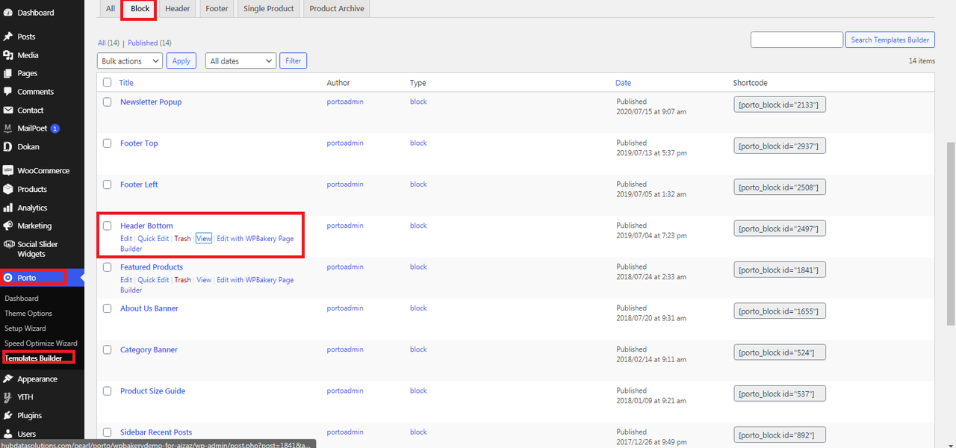Click the Header Bottom shortcode field
The height and width of the screenshot is (448, 956).
(780, 228)
